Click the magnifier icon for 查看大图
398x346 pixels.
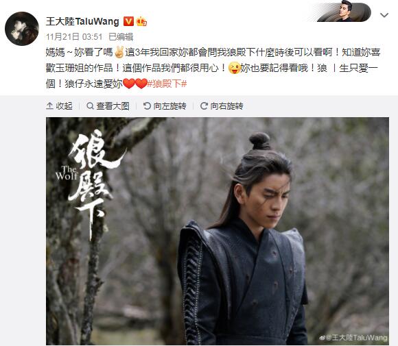click(x=90, y=106)
